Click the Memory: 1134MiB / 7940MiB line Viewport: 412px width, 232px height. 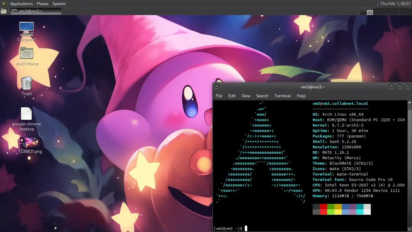click(343, 196)
